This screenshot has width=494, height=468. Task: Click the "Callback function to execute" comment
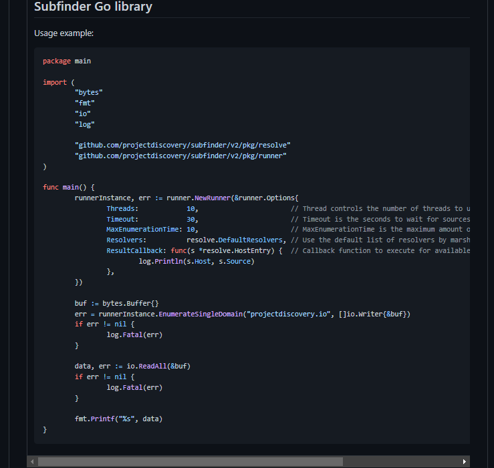coord(380,251)
